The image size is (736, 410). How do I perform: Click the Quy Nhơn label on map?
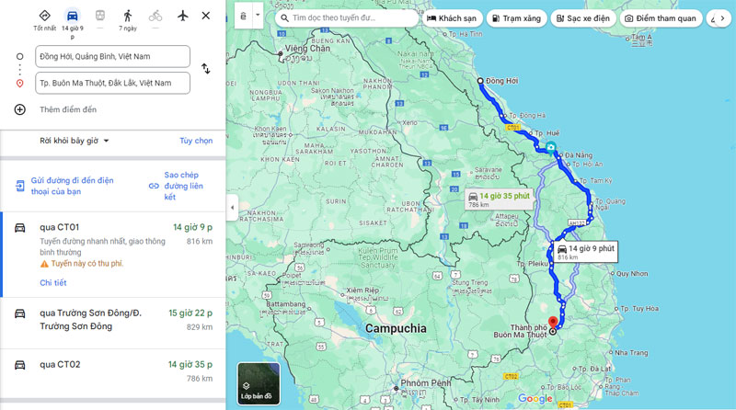point(631,274)
